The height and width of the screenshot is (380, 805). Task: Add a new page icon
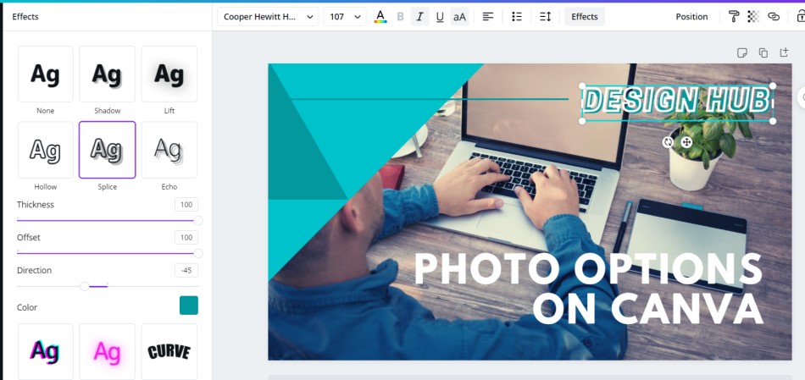784,52
